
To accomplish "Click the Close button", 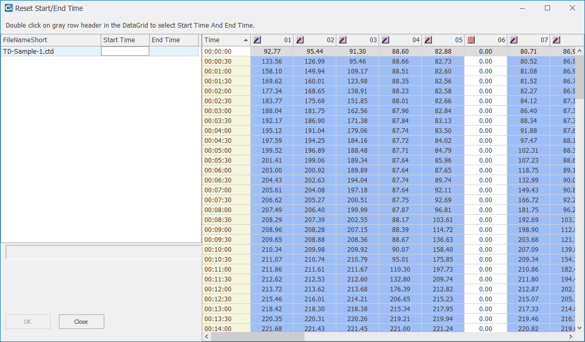I will tap(81, 322).
